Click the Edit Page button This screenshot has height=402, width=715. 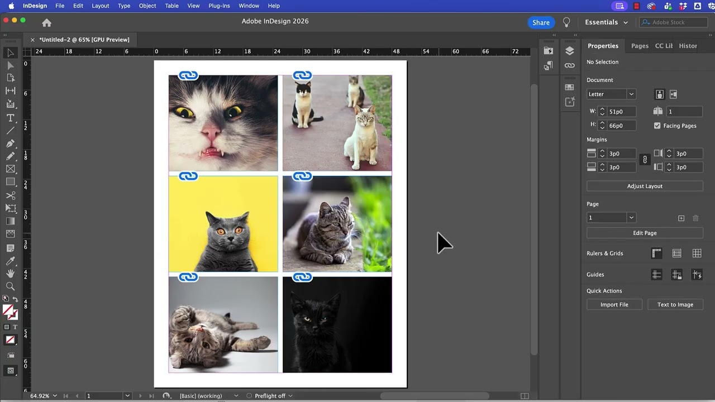coord(645,233)
